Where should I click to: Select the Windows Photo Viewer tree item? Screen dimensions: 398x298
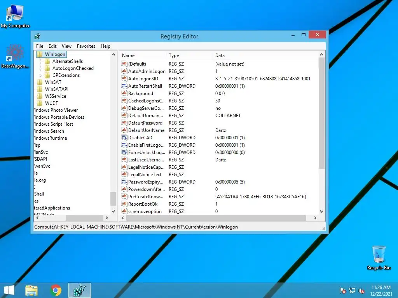tap(56, 110)
